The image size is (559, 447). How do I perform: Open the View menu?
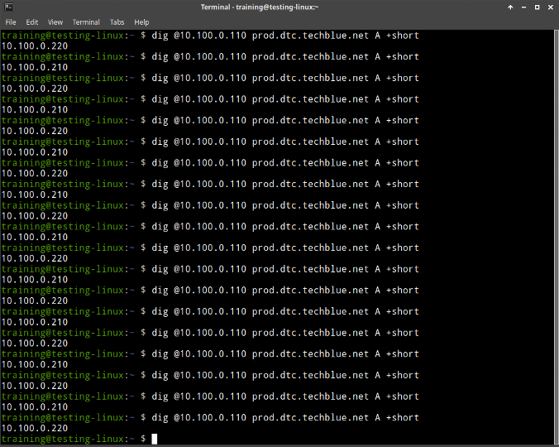pyautogui.click(x=55, y=22)
